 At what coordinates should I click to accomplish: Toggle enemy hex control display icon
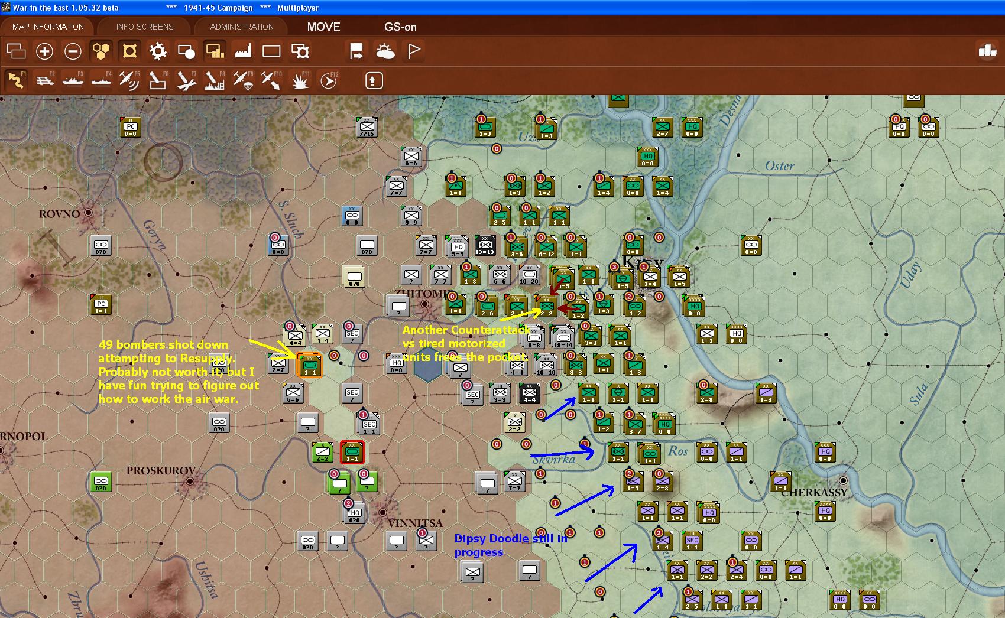pyautogui.click(x=129, y=51)
